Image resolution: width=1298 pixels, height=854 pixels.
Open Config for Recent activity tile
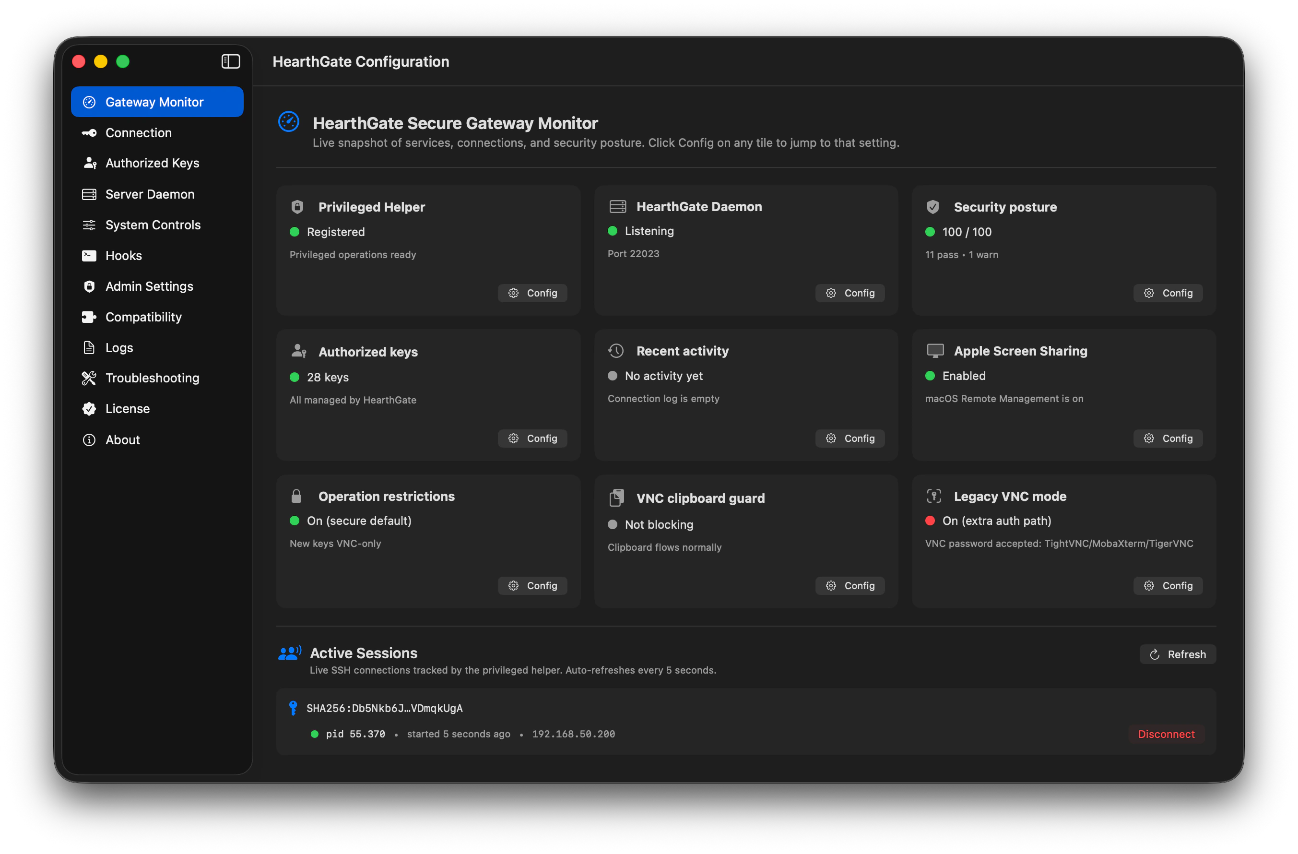[x=850, y=439]
